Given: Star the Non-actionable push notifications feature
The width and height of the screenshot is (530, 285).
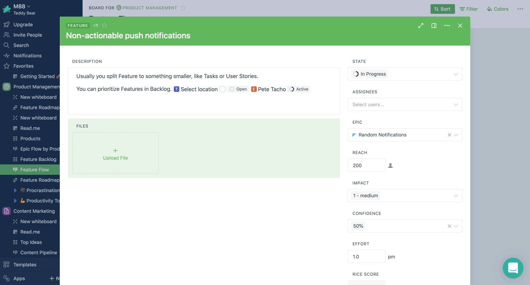Looking at the screenshot, I should click(x=104, y=25).
